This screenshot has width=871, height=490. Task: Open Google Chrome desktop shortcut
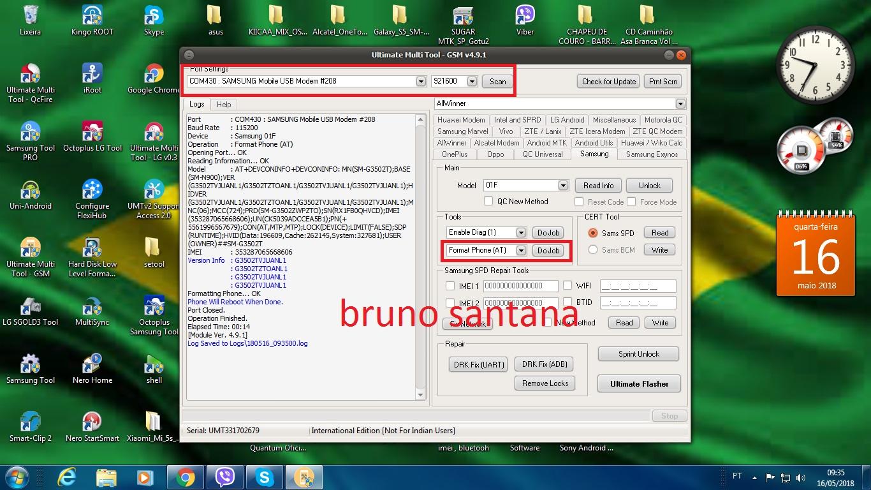pyautogui.click(x=154, y=78)
